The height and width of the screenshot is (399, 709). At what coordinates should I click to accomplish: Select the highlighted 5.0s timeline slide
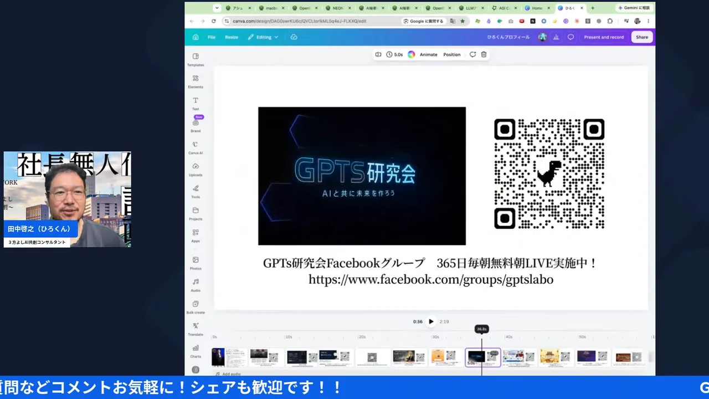pyautogui.click(x=483, y=357)
